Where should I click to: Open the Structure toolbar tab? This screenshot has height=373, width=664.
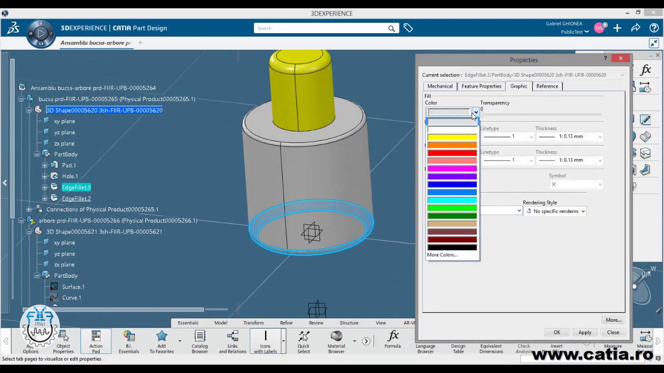click(349, 323)
